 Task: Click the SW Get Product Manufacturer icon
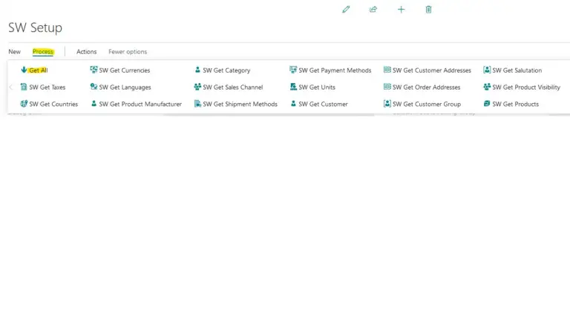(x=94, y=104)
